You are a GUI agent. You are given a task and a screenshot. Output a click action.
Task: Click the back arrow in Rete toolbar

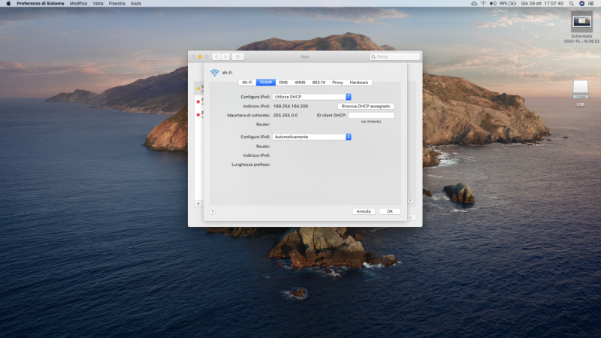pos(216,56)
